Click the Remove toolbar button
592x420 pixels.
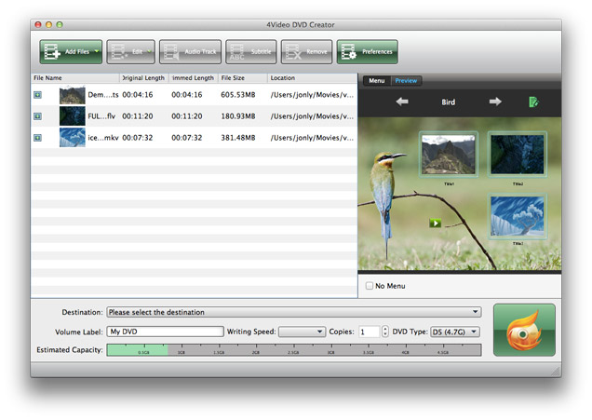tap(306, 52)
